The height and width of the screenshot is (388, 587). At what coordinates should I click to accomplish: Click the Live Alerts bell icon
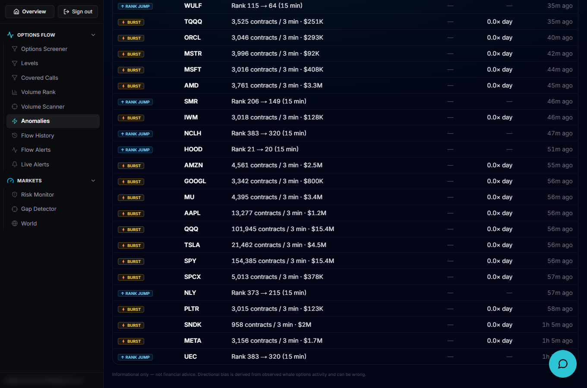tap(15, 165)
